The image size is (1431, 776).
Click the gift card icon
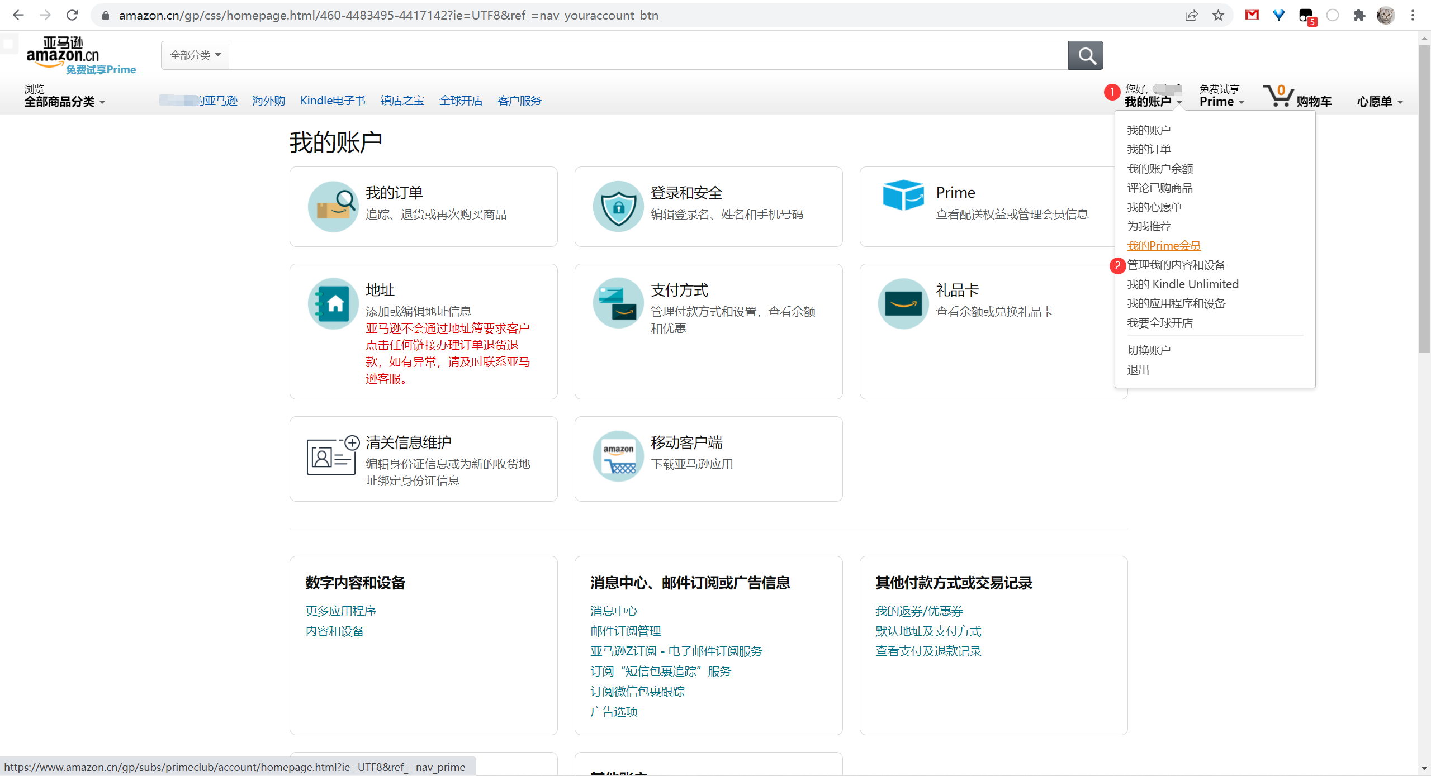903,303
